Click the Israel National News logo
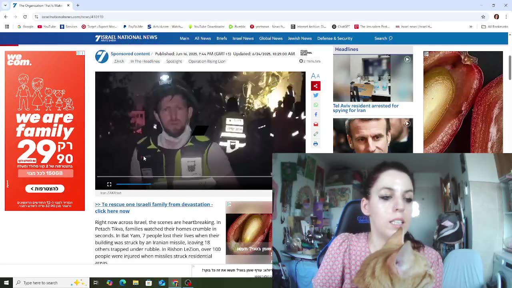The height and width of the screenshot is (288, 512). point(126,38)
